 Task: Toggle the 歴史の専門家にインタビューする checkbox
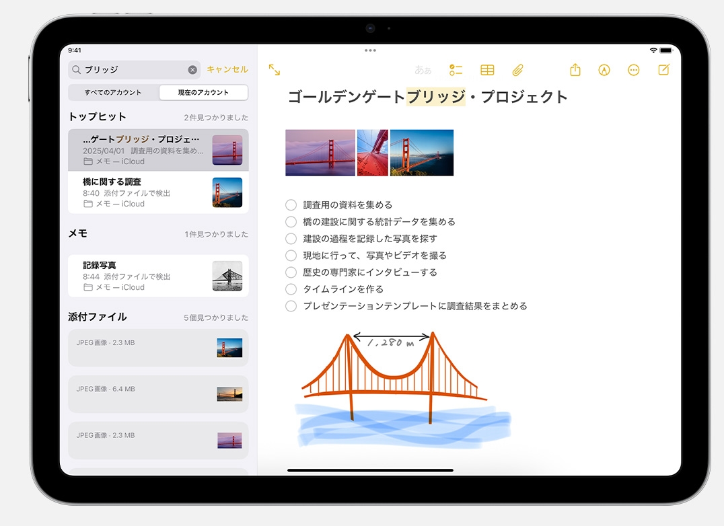(291, 272)
